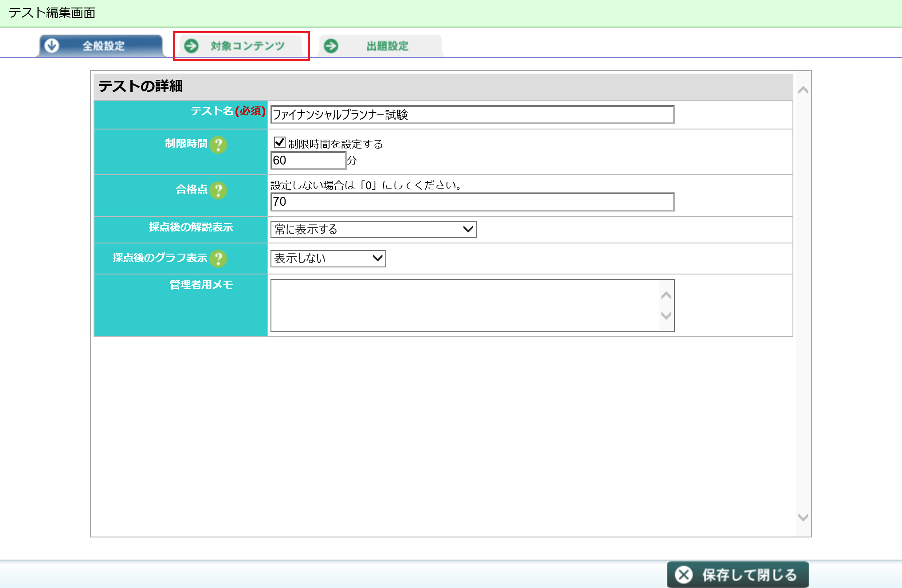Click the help icon next to 合格点

(x=218, y=190)
